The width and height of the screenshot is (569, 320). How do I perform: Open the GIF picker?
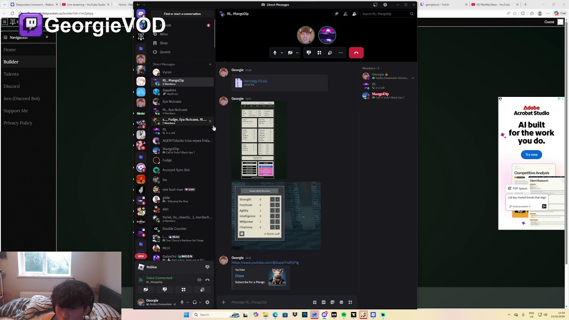coord(324,302)
